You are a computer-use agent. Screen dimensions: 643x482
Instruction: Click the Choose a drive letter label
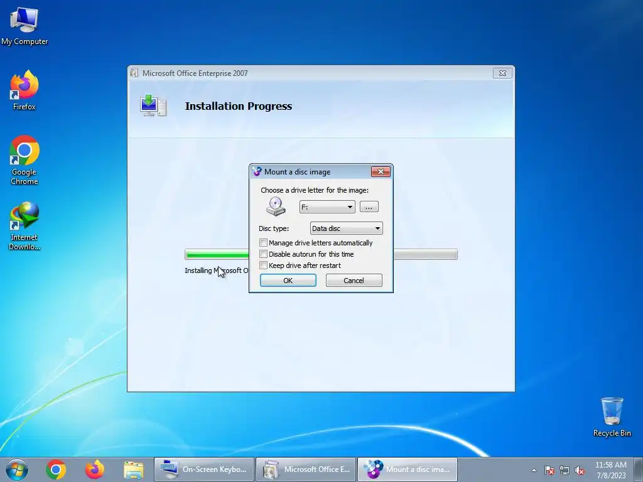(x=315, y=190)
